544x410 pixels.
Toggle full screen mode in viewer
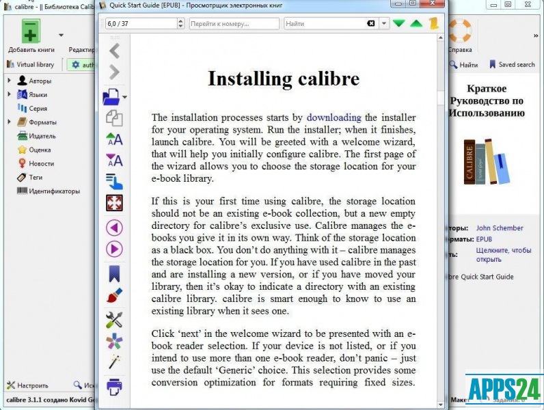[x=115, y=203]
